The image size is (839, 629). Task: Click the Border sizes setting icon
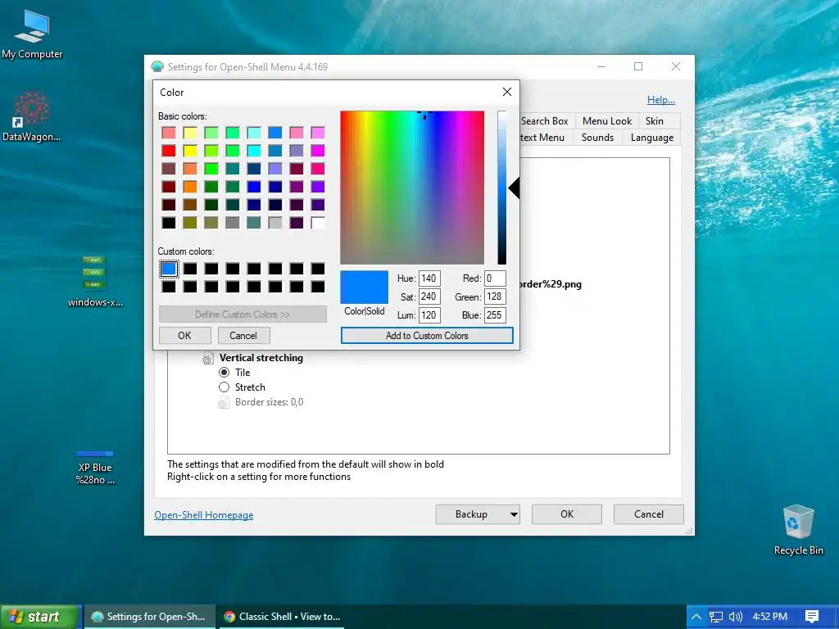pyautogui.click(x=223, y=403)
